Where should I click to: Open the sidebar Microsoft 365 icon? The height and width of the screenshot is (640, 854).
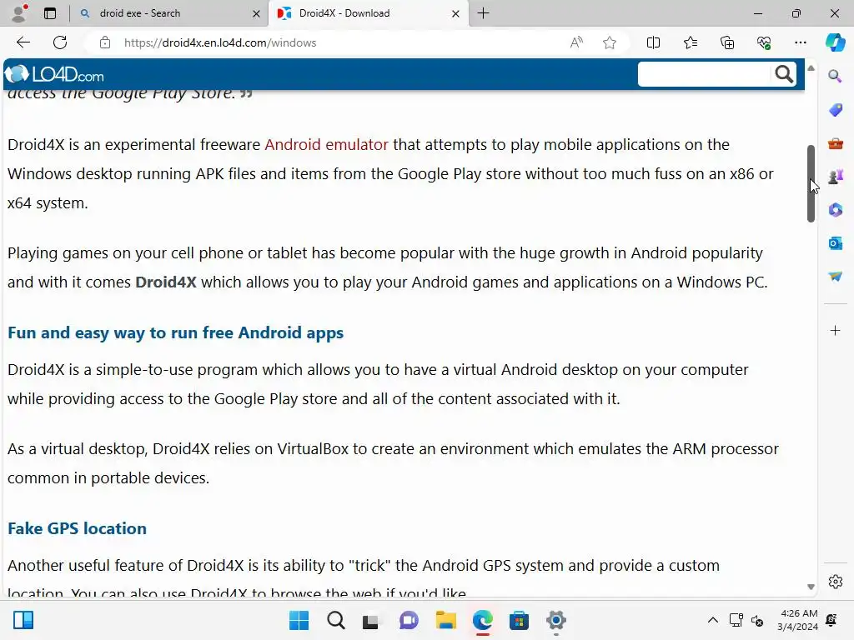[x=835, y=209]
